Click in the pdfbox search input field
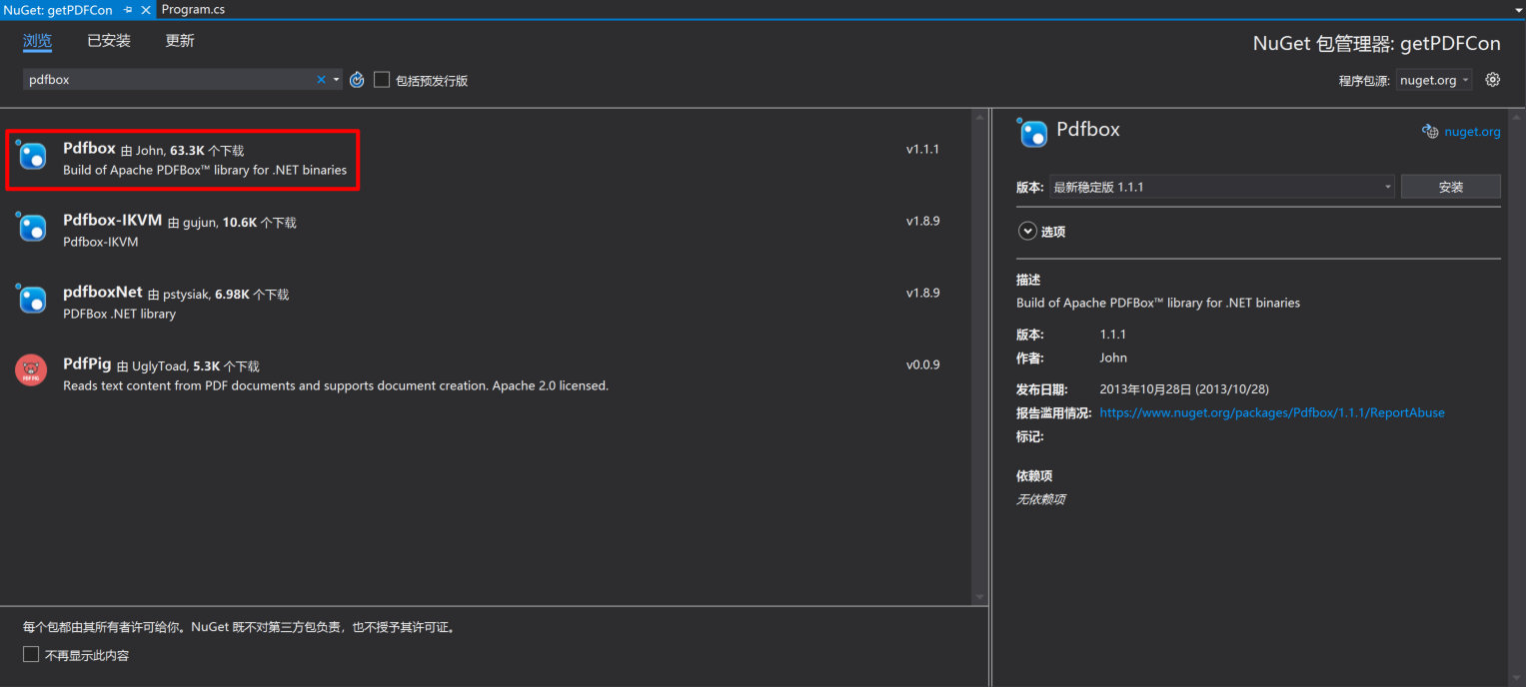 pos(170,80)
